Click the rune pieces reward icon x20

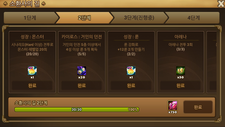click(82, 71)
